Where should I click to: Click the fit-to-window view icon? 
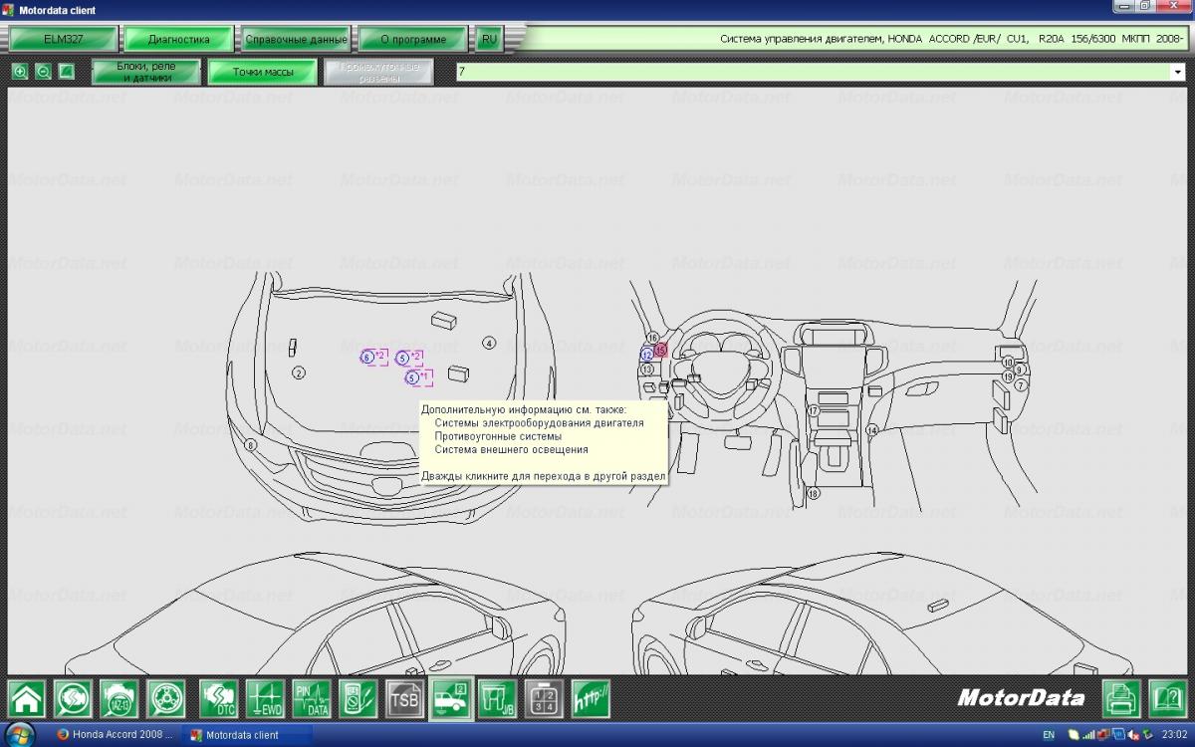67,72
